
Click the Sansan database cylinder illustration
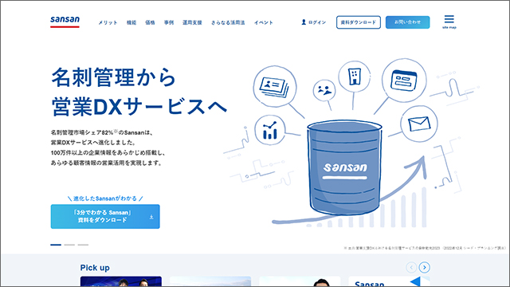click(x=344, y=168)
